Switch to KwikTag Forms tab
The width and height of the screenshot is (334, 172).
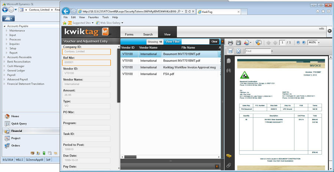129,34
